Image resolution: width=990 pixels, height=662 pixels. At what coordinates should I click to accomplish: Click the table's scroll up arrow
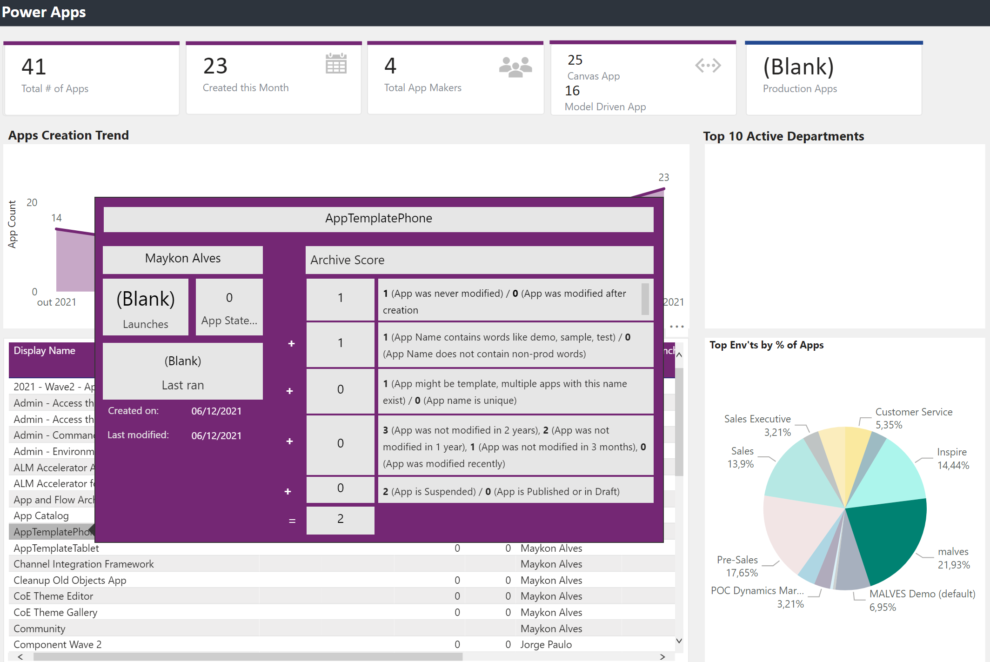679,355
